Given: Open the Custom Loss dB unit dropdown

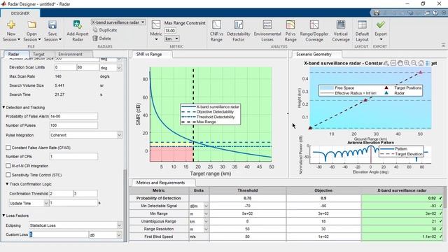Looking at the screenshot, I should (x=106, y=235).
